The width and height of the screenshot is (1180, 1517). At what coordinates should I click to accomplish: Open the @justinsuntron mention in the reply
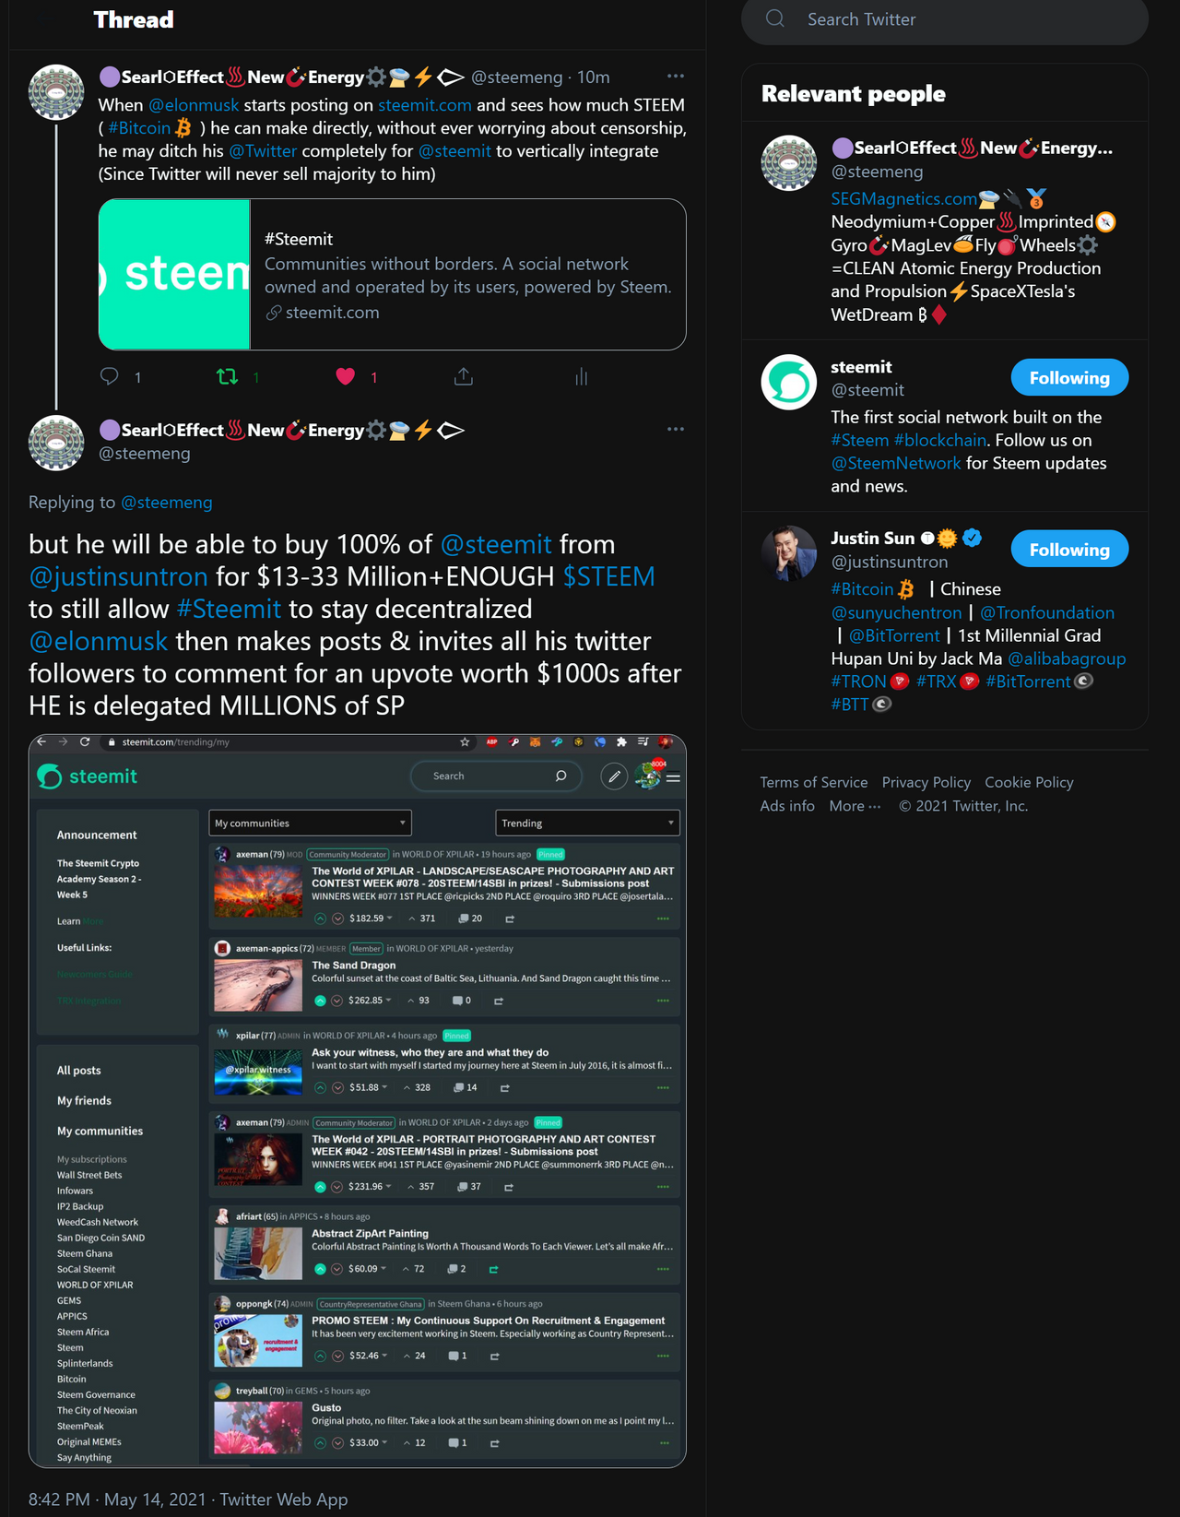pyautogui.click(x=118, y=576)
